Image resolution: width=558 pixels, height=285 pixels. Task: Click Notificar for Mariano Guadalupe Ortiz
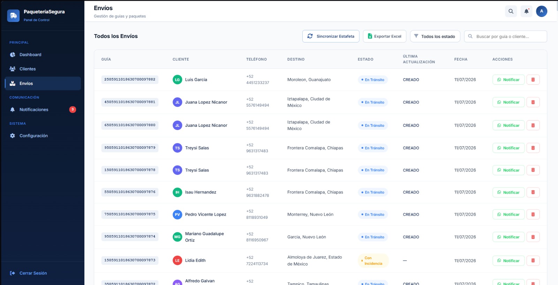tap(508, 237)
